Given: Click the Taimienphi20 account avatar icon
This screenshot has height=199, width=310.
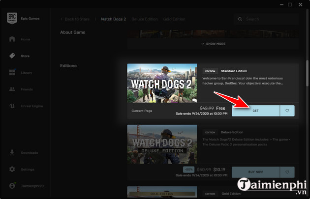Looking at the screenshot, I should coord(12,186).
